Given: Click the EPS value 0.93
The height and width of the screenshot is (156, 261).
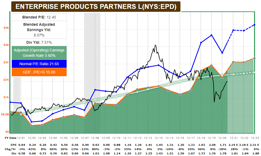Looking at the screenshot, I should tap(96, 145).
